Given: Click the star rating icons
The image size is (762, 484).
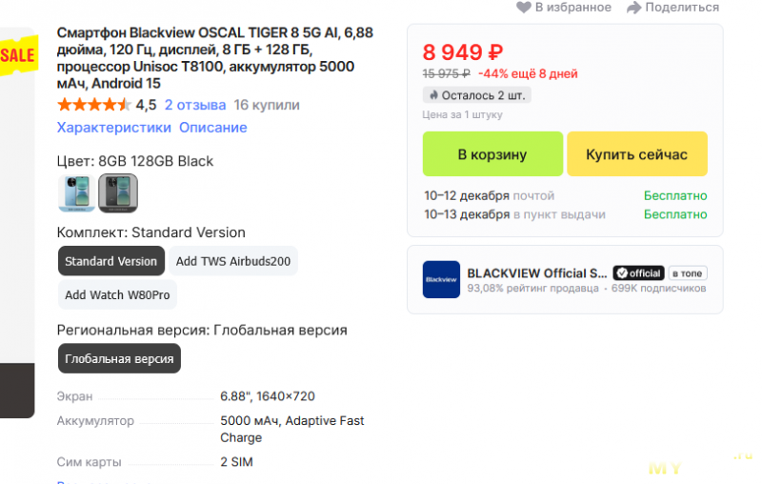Looking at the screenshot, I should (x=93, y=105).
